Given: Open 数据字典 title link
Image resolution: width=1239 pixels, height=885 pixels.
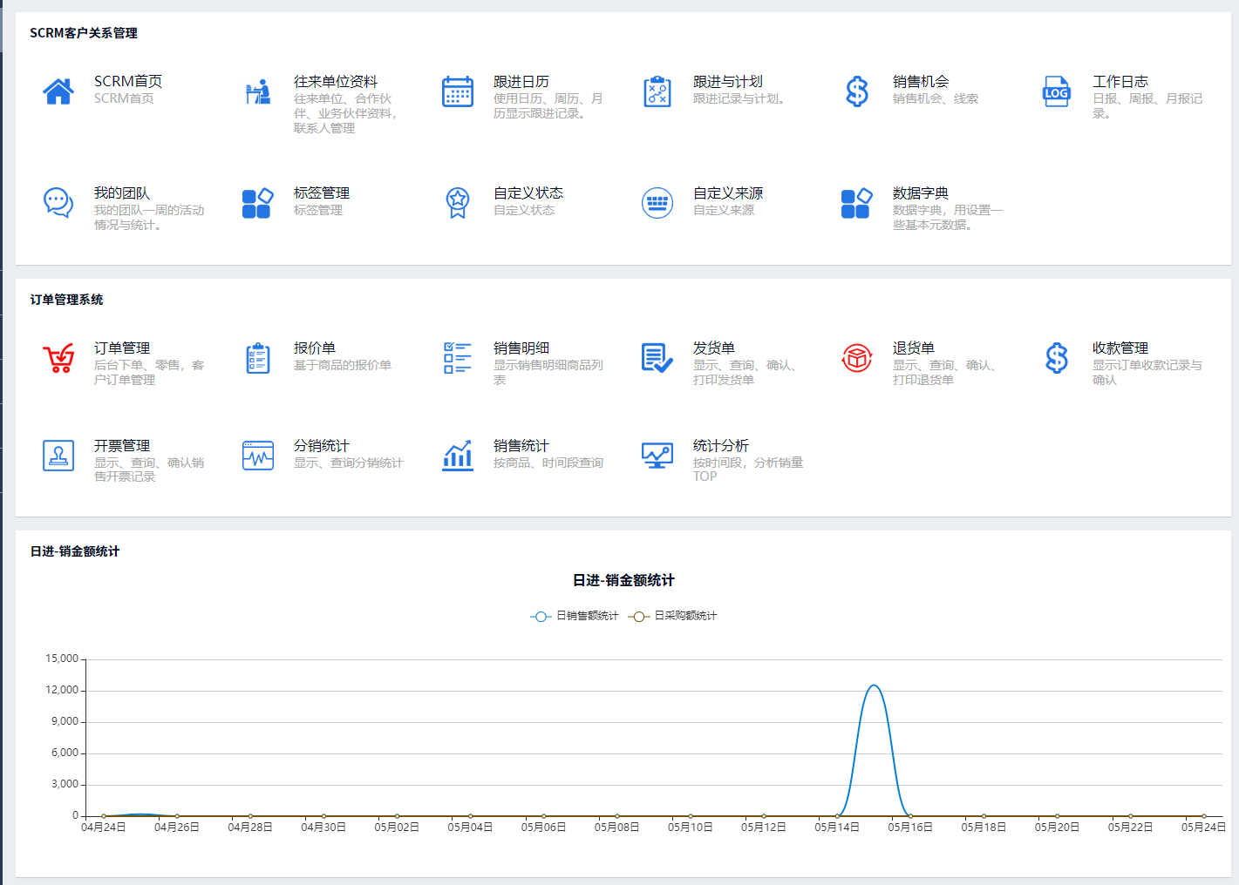Looking at the screenshot, I should pos(921,193).
